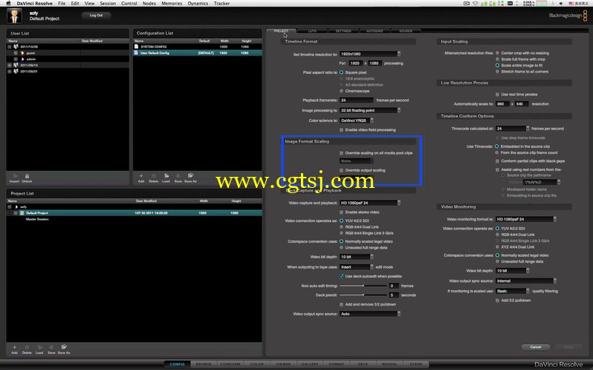Image resolution: width=593 pixels, height=370 pixels.
Task: Click Load icon in Configuration List
Action: 166,175
